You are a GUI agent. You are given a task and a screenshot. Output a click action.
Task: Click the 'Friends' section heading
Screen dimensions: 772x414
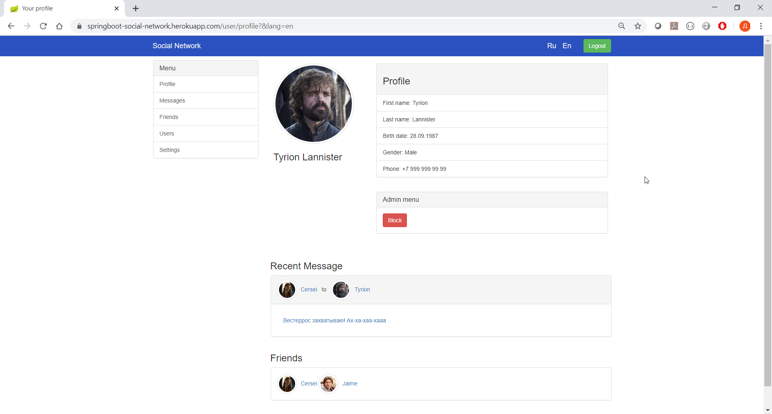[x=286, y=358]
